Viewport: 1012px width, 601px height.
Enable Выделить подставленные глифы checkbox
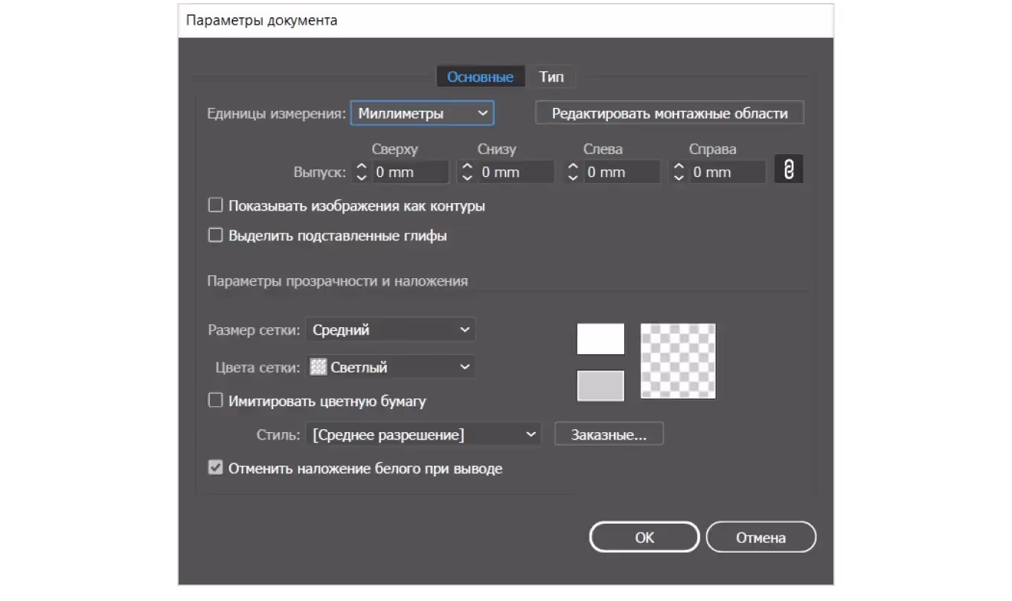(x=216, y=236)
